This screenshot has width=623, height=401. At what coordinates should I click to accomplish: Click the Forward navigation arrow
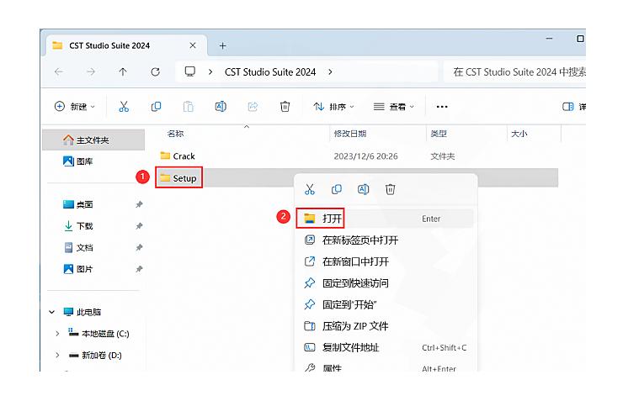pyautogui.click(x=91, y=71)
